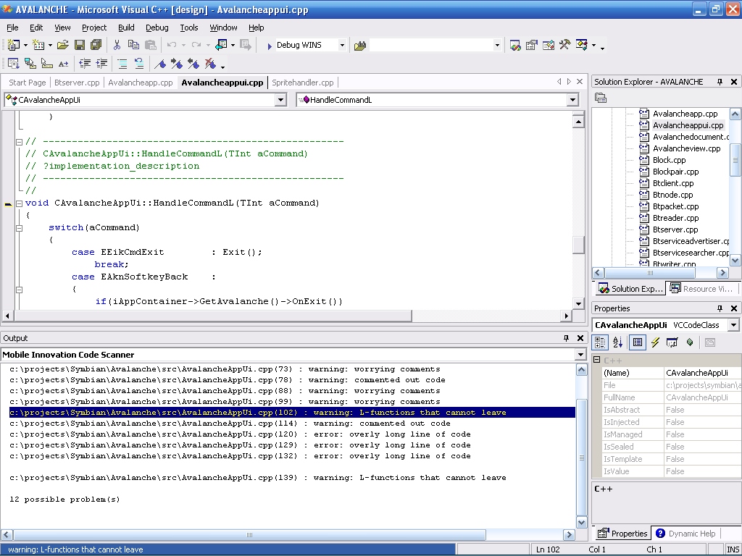Toggle Categorized view in the Properties panel
742x556 pixels.
pos(601,342)
